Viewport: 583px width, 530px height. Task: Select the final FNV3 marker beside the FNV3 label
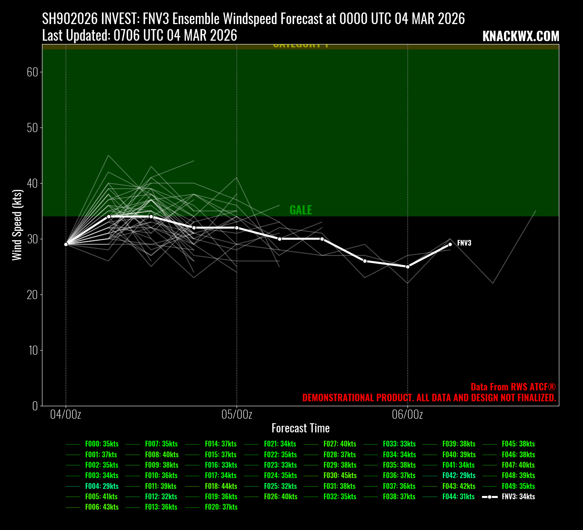tap(450, 244)
